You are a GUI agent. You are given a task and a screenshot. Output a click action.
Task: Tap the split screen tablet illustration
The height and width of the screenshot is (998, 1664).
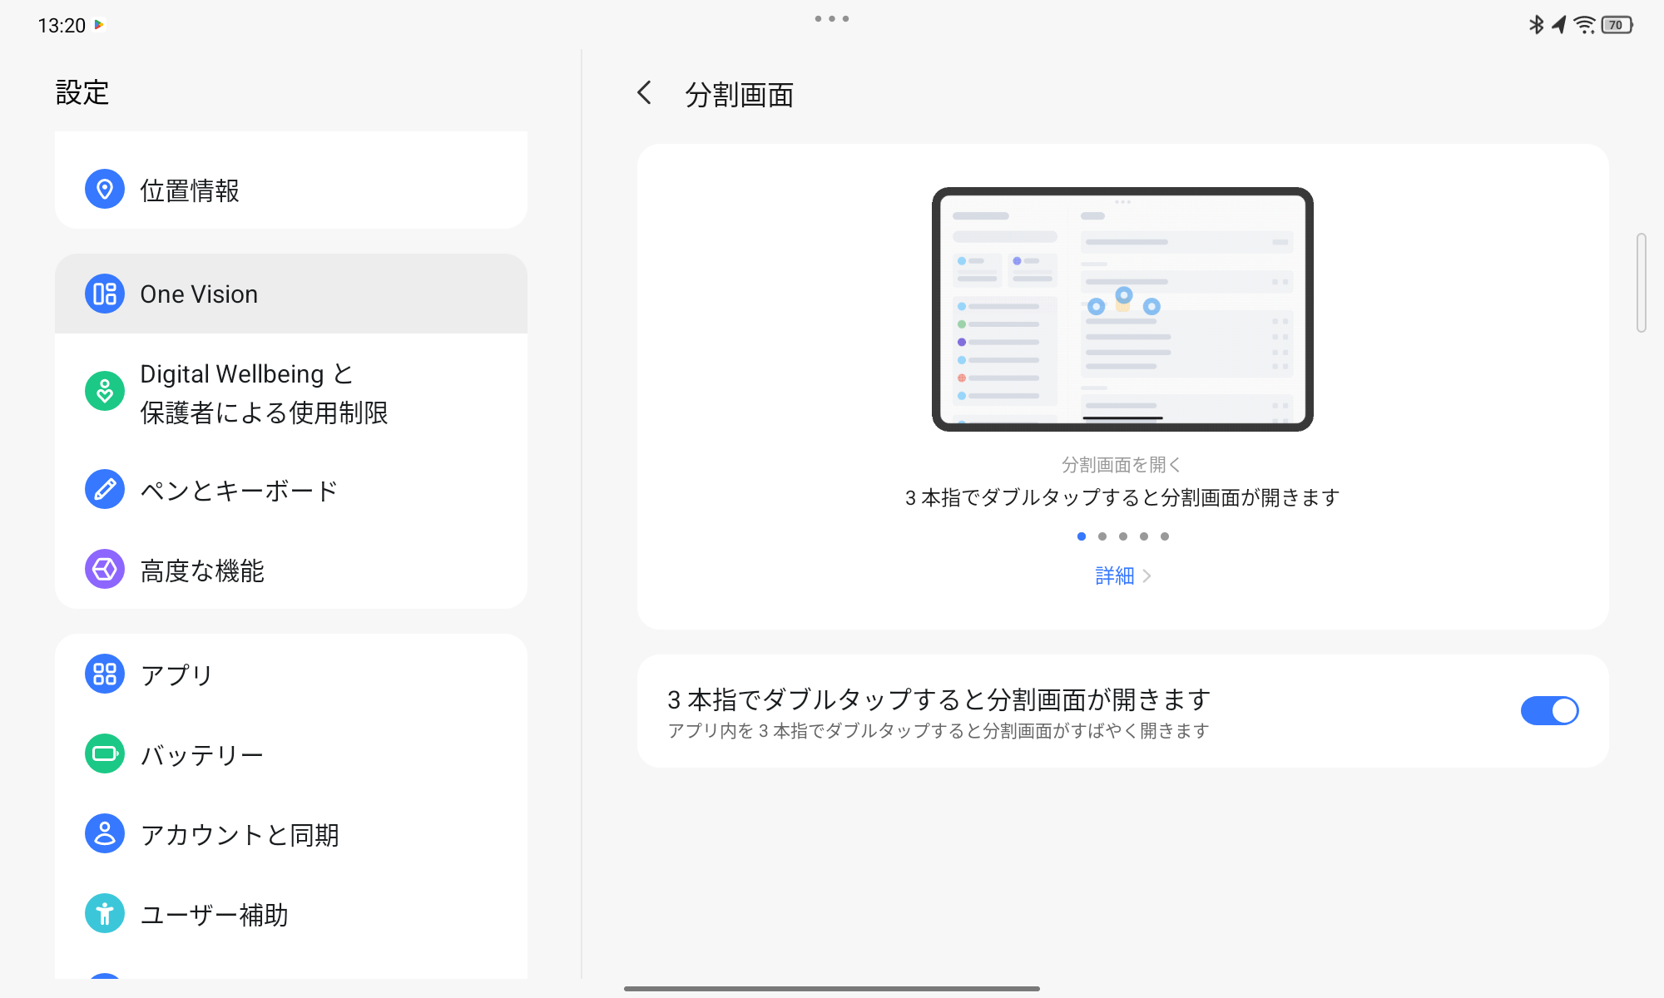coord(1122,309)
